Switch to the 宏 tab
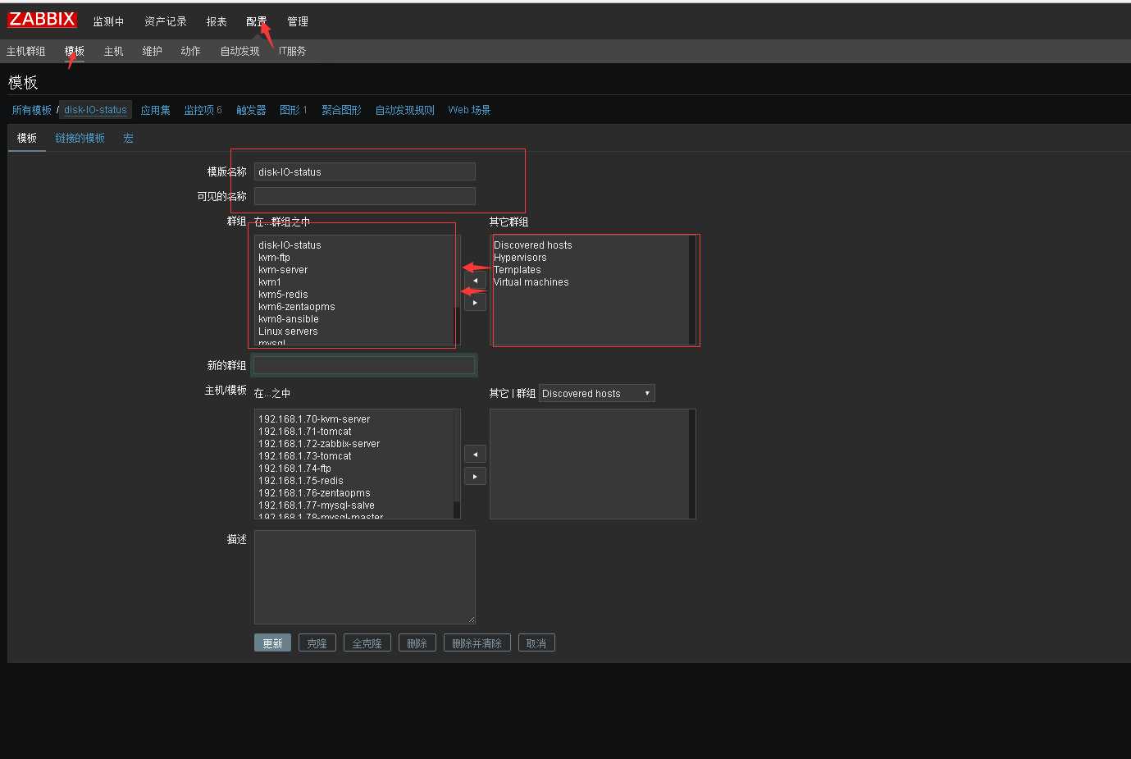This screenshot has width=1131, height=759. [128, 138]
